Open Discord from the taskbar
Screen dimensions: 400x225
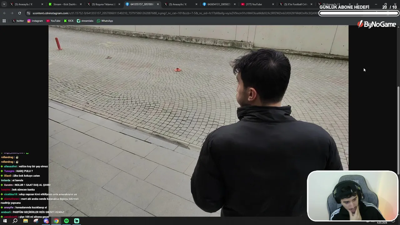46,221
